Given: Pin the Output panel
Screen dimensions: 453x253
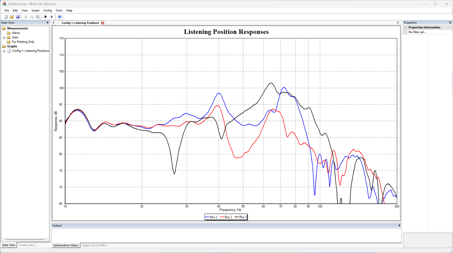Looking at the screenshot, I should (x=399, y=226).
